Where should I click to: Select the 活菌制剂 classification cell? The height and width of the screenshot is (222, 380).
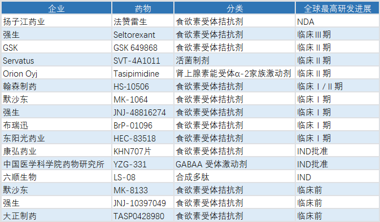click(234, 60)
